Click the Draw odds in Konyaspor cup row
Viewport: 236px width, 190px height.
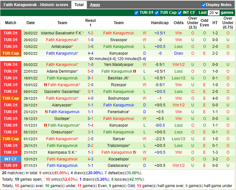(x=179, y=53)
